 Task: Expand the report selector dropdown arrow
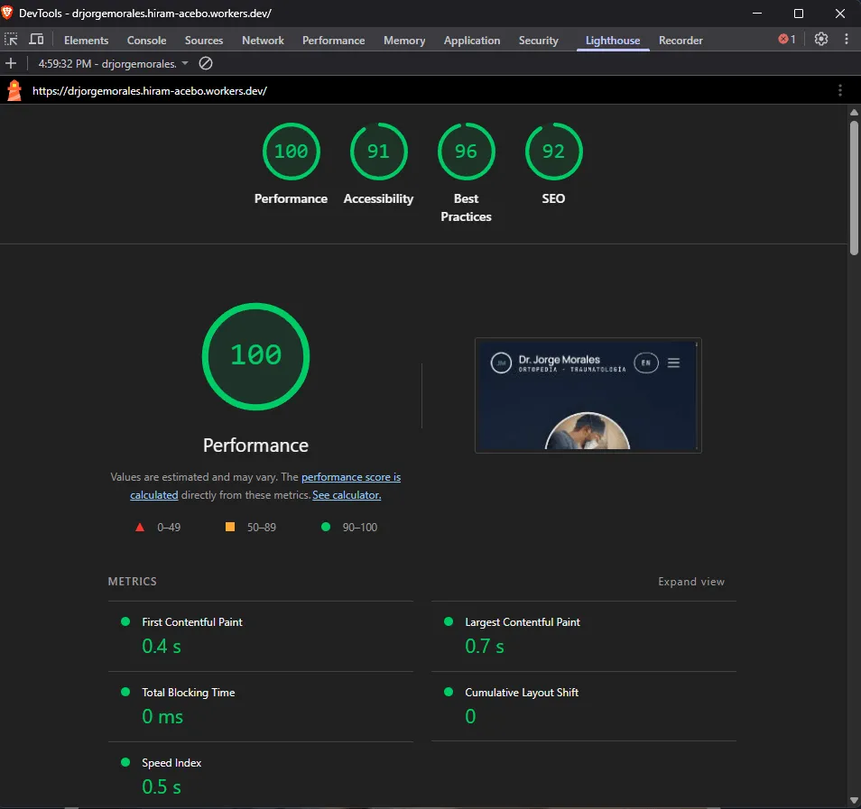(185, 64)
